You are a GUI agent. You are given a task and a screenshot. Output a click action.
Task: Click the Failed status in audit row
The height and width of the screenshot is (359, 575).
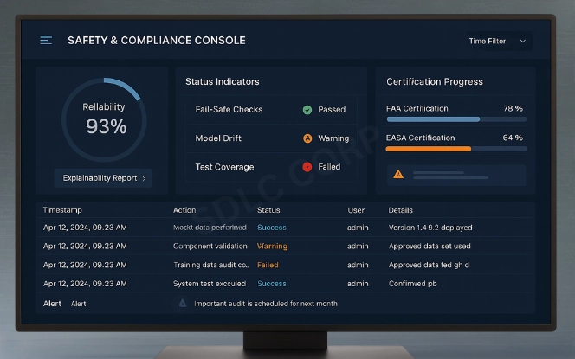[268, 265]
